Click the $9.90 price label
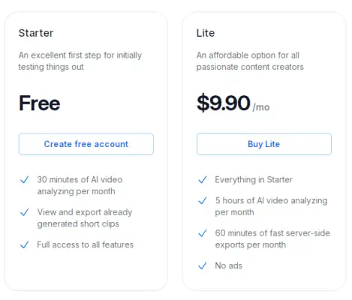Screen dimensions: 352x300 [x=224, y=103]
